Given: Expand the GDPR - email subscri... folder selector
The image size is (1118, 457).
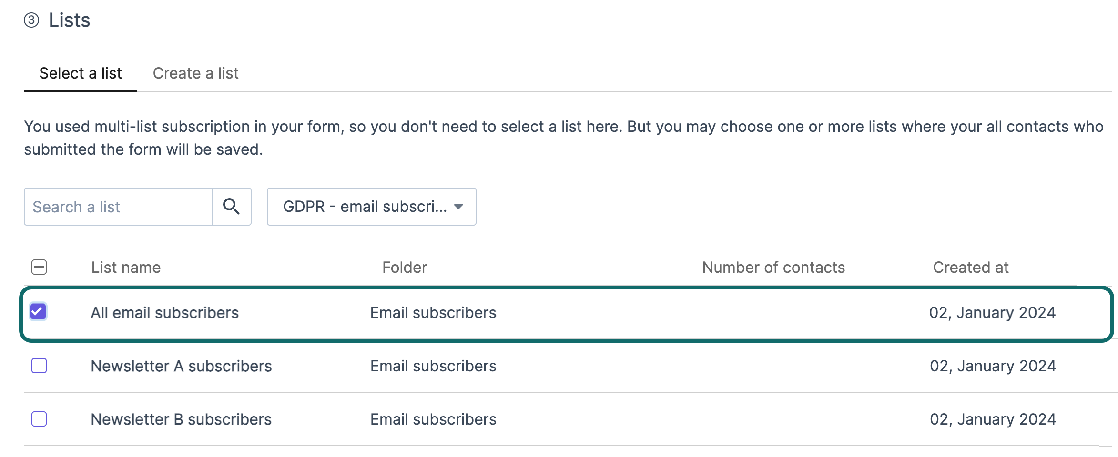Looking at the screenshot, I should pos(372,207).
